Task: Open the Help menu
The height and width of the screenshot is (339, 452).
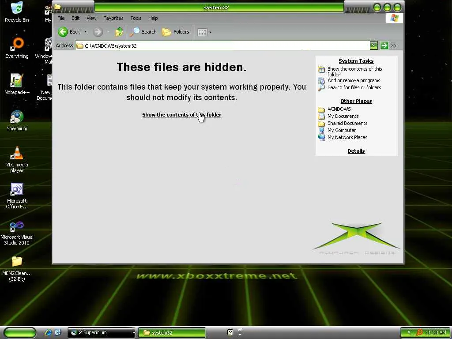Action: [x=153, y=18]
